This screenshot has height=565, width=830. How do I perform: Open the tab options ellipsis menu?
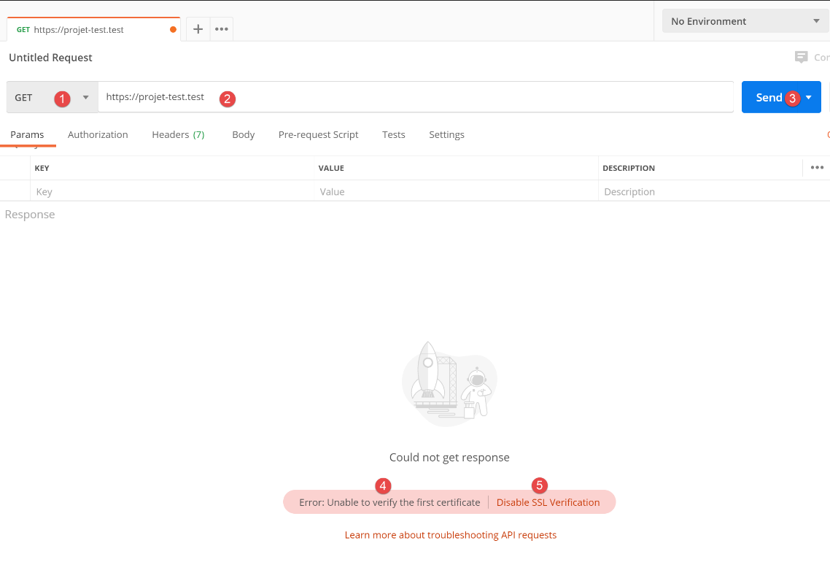(x=222, y=29)
